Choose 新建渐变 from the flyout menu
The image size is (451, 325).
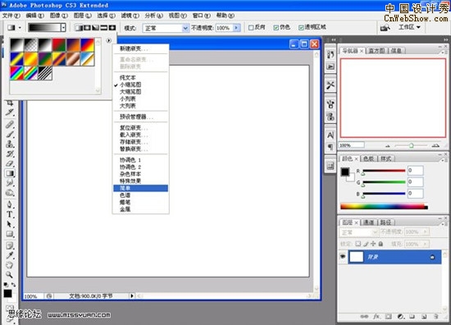tap(134, 49)
